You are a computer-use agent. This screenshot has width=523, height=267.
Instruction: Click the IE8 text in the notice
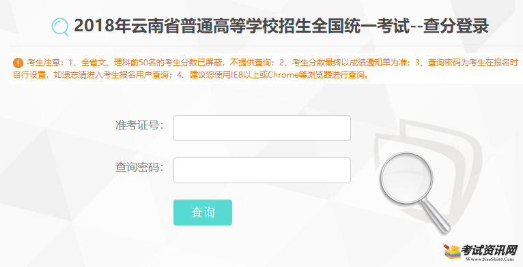point(237,75)
